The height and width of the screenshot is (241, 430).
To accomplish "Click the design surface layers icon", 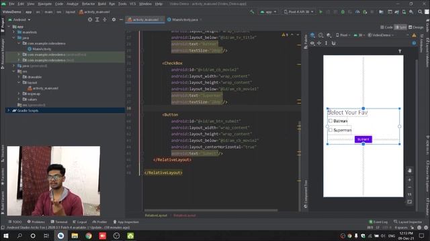I will pyautogui.click(x=312, y=35).
